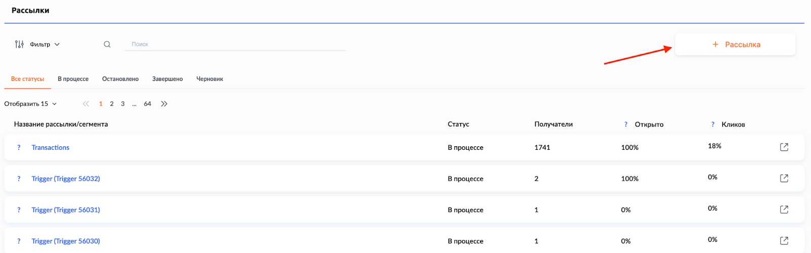Screen dimensions: 811x253
Task: Click the Название рассылки/сегмента column header
Action: click(61, 124)
